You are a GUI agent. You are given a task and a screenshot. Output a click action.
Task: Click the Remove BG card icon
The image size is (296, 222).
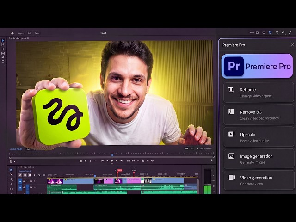231,111
